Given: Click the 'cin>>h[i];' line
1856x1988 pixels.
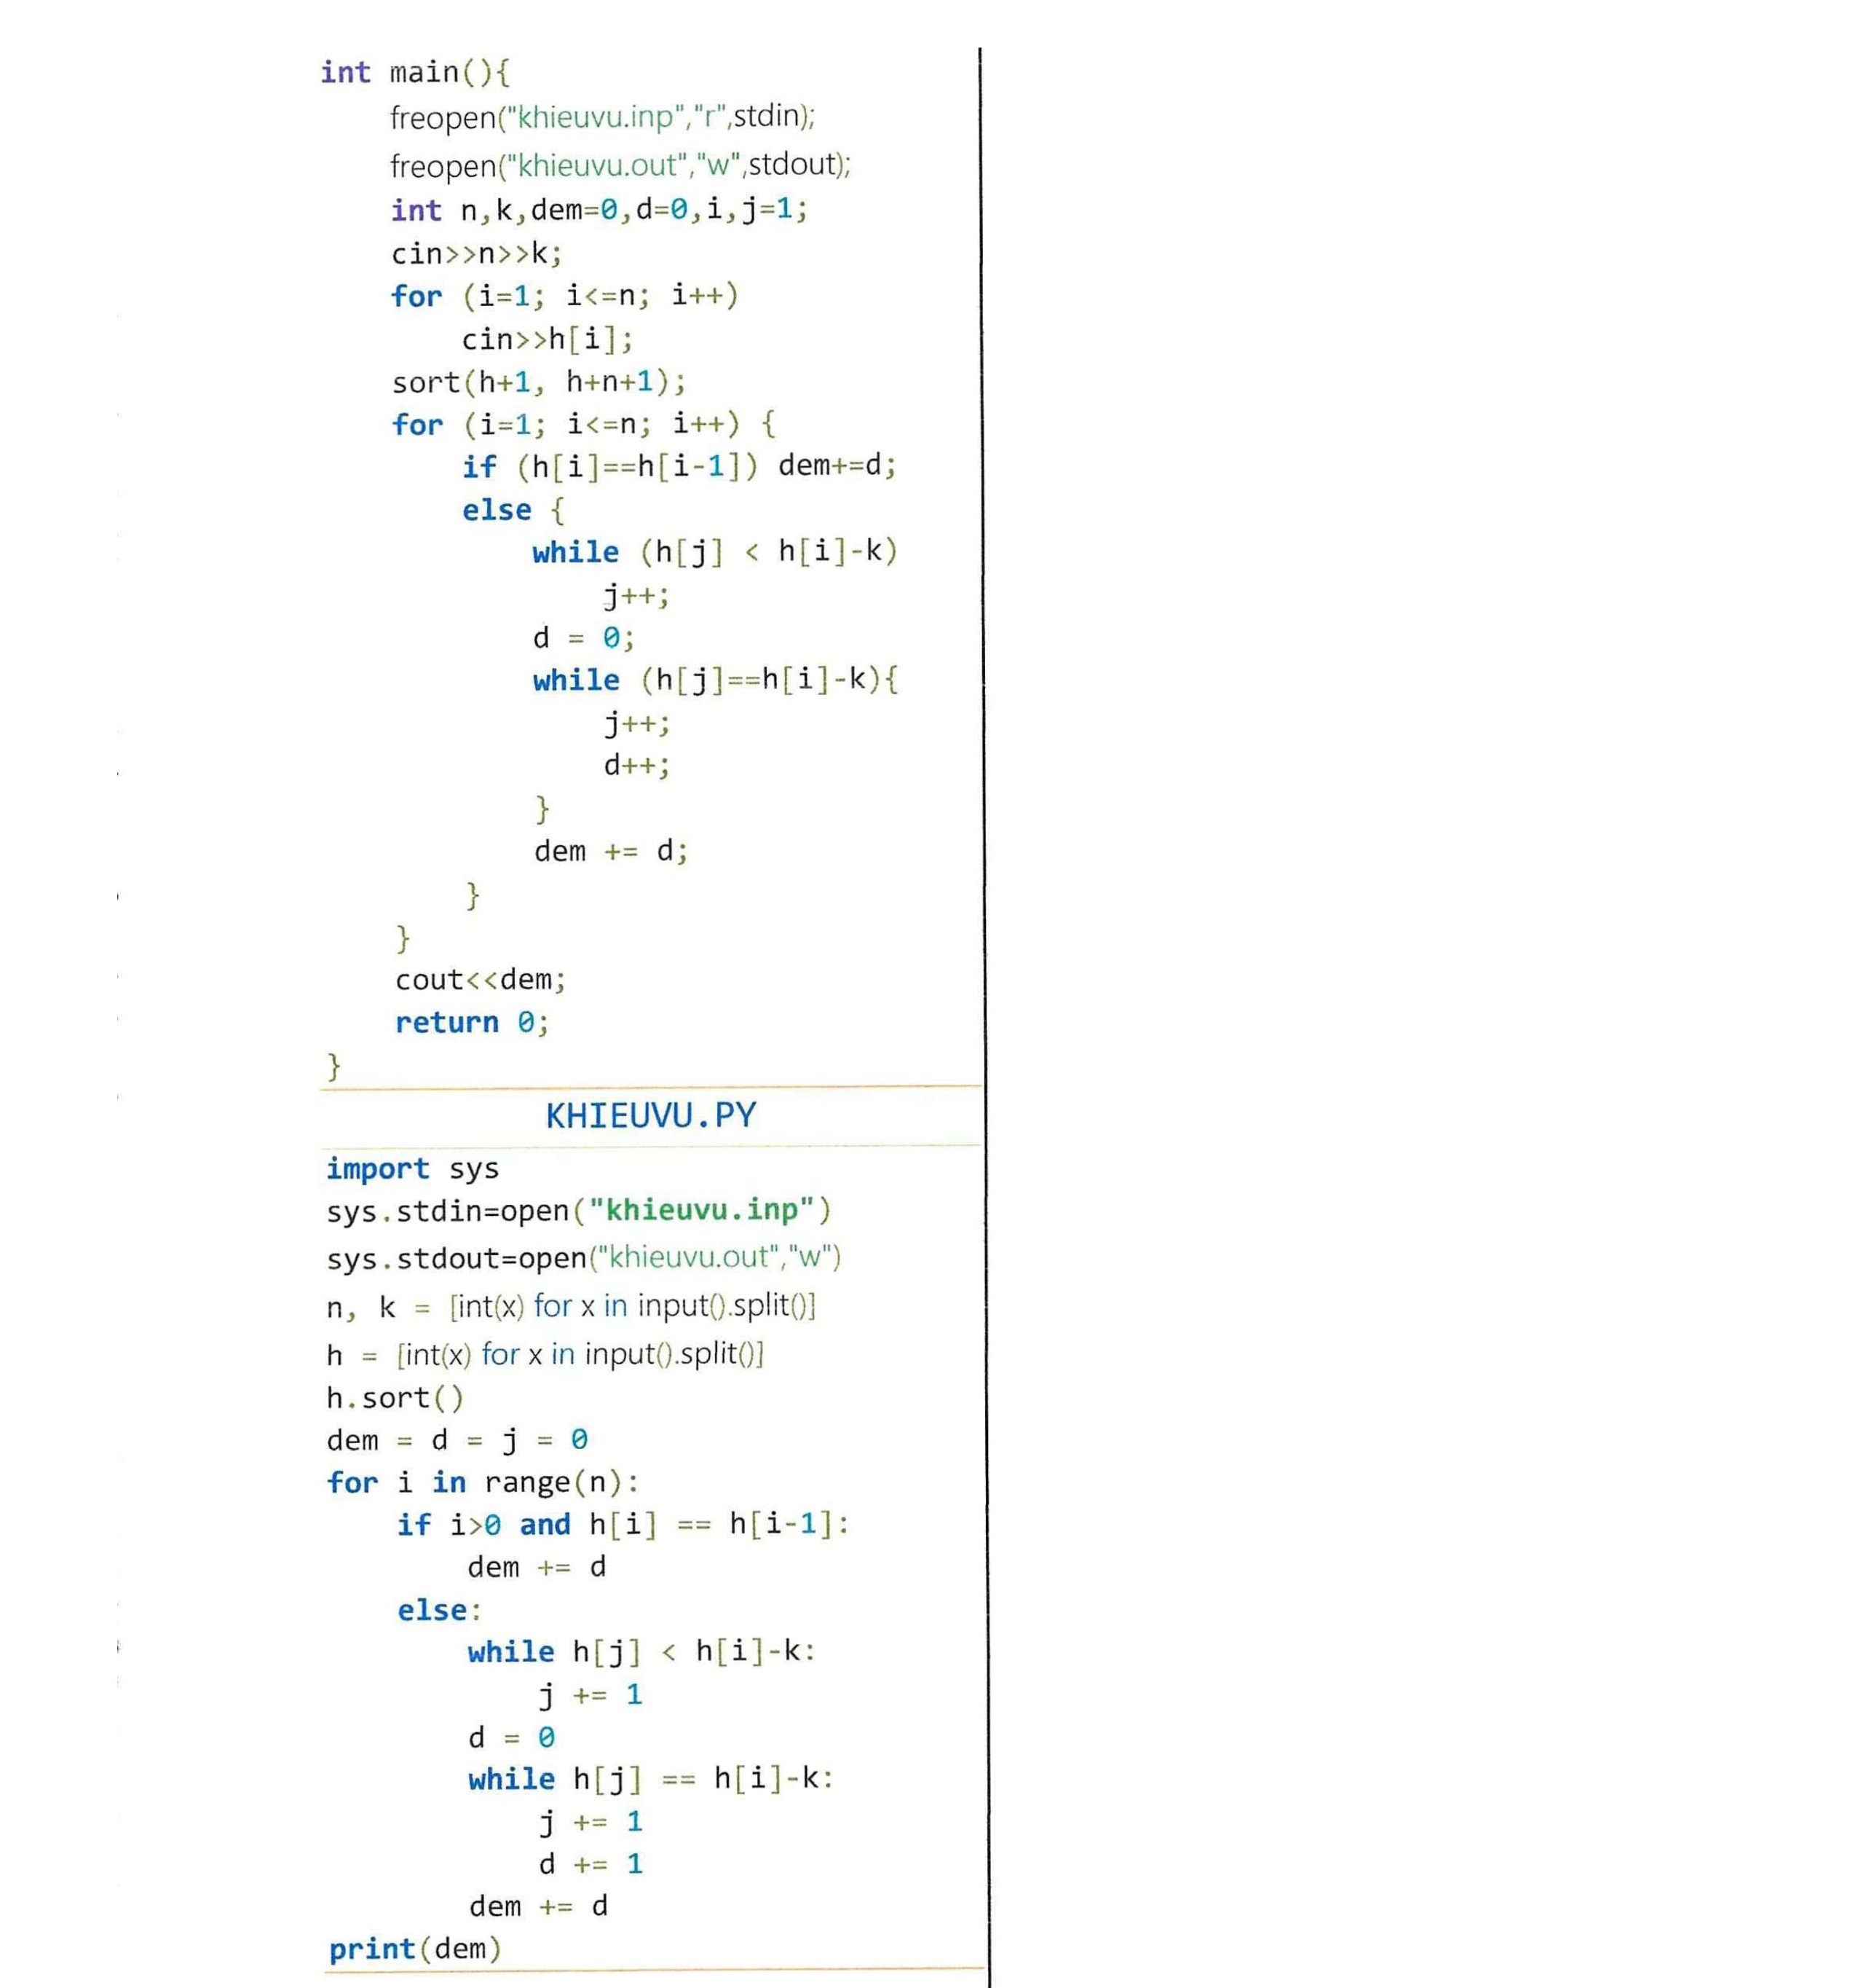Looking at the screenshot, I should [x=547, y=339].
